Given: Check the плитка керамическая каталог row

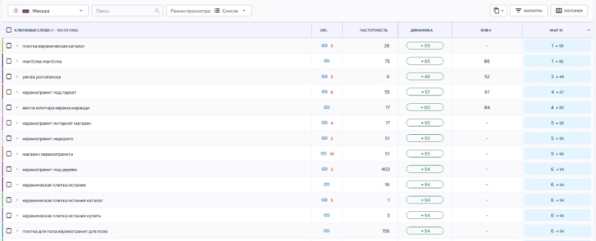Looking at the screenshot, I should click(x=9, y=46).
